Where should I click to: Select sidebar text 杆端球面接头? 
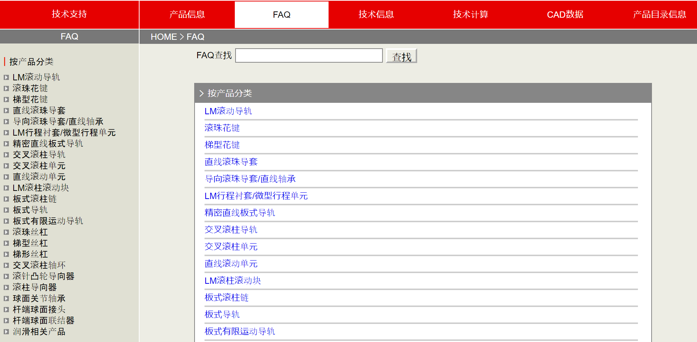[x=39, y=309]
